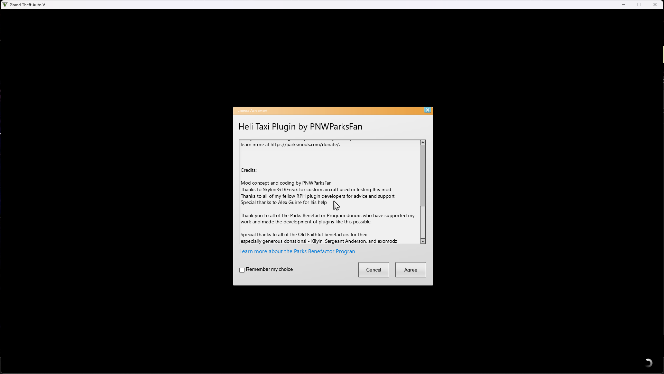
Task: Click the scroll down arrow in license text
Action: [423, 241]
